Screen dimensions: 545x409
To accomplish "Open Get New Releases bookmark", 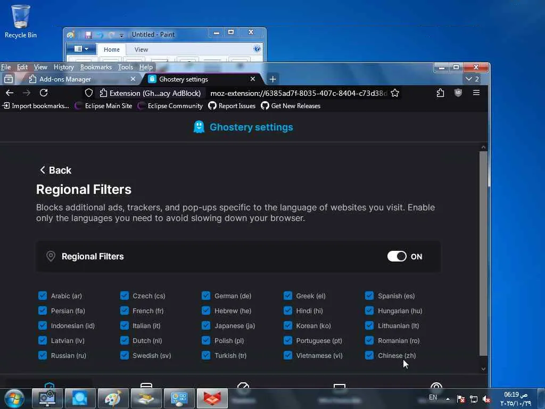I will 291,106.
